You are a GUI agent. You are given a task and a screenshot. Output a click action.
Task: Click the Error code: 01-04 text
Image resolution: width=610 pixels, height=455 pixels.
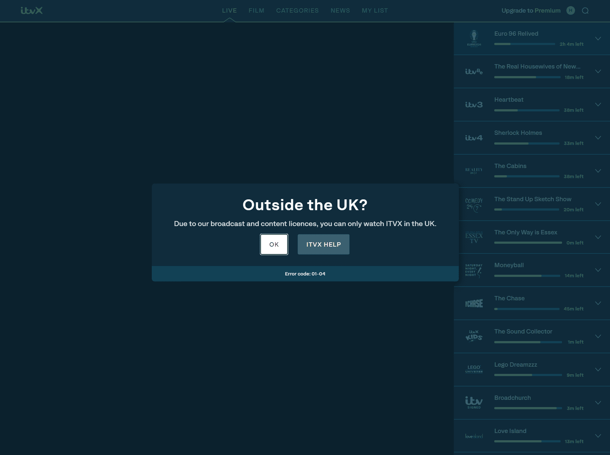coord(305,274)
